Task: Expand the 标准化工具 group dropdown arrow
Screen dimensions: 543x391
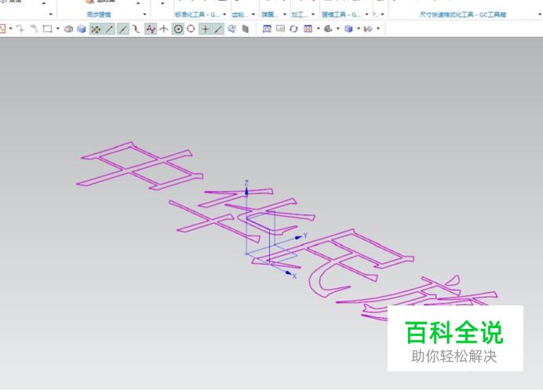Action: 224,15
